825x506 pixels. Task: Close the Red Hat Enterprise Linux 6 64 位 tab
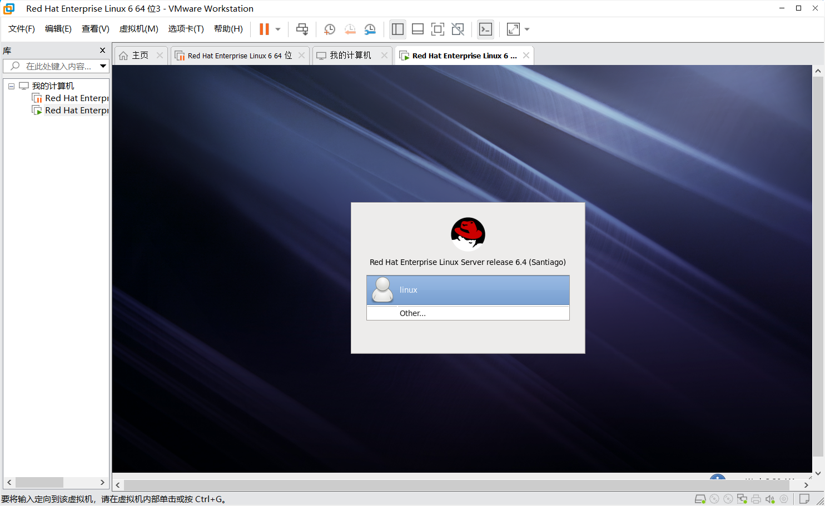click(x=301, y=56)
